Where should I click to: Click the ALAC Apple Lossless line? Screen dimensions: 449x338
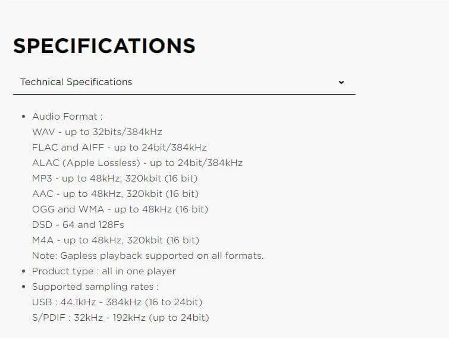click(137, 163)
